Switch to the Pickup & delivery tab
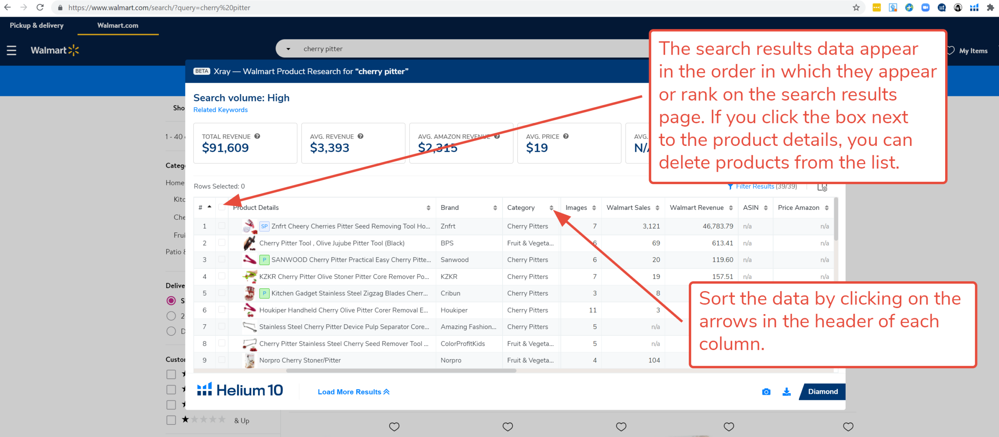999x437 pixels. point(37,25)
